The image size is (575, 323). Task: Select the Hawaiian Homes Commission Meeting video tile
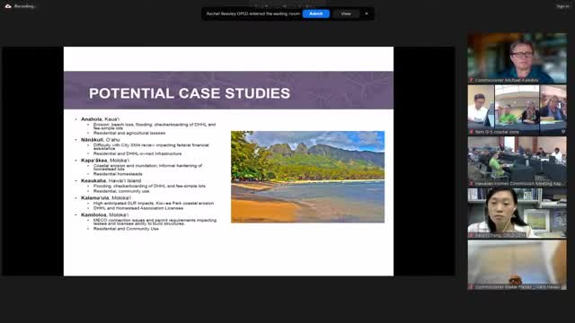click(517, 161)
